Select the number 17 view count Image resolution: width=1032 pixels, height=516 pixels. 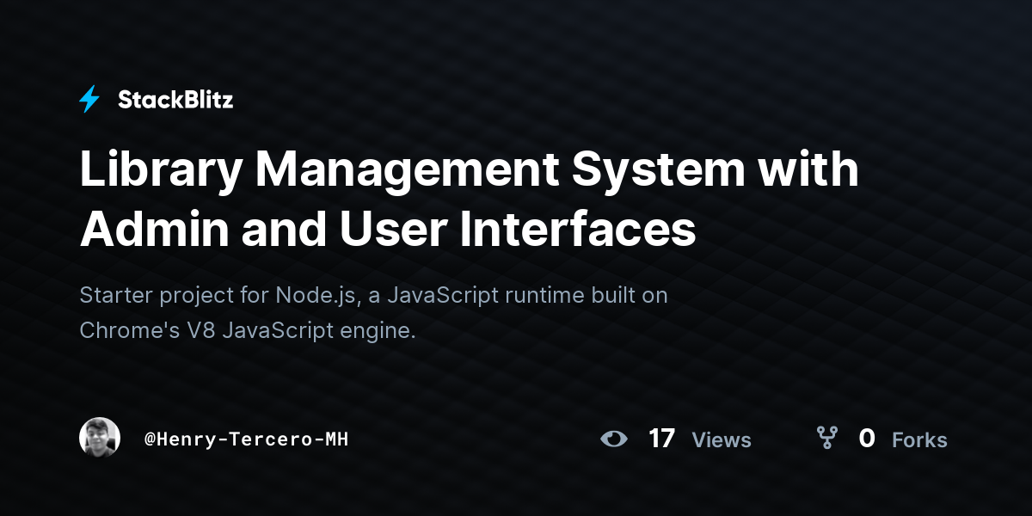pyautogui.click(x=661, y=439)
